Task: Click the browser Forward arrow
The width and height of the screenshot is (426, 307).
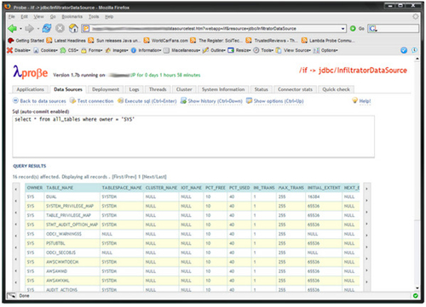Action: [29, 28]
